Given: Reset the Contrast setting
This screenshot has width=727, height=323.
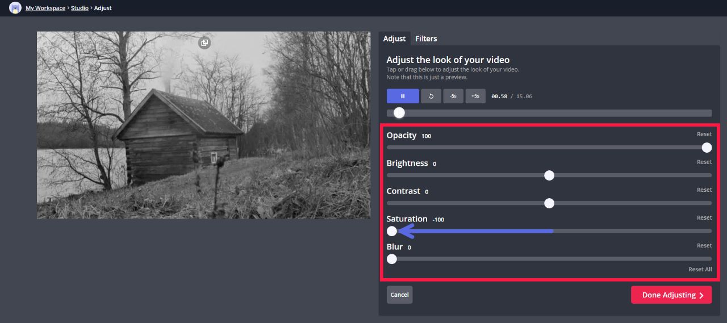Looking at the screenshot, I should coord(704,190).
